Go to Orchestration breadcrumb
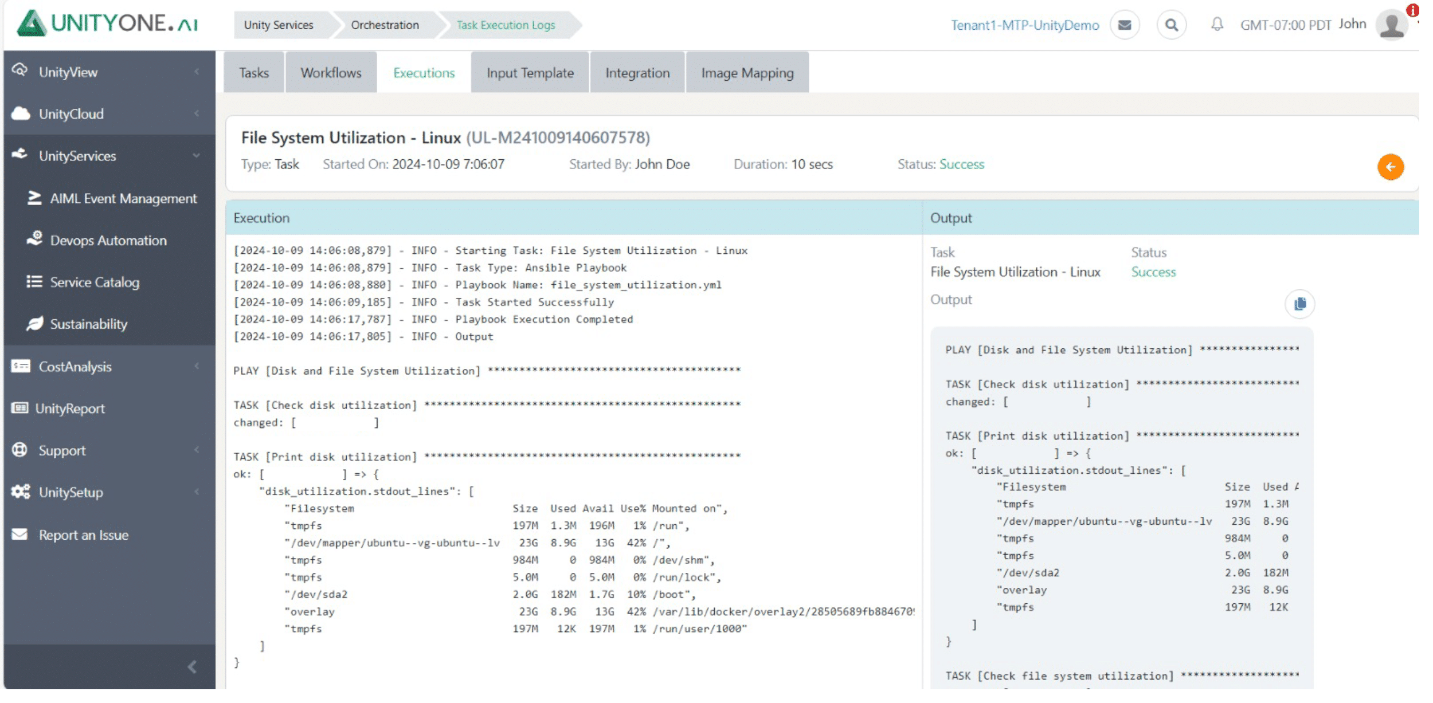 pos(385,25)
